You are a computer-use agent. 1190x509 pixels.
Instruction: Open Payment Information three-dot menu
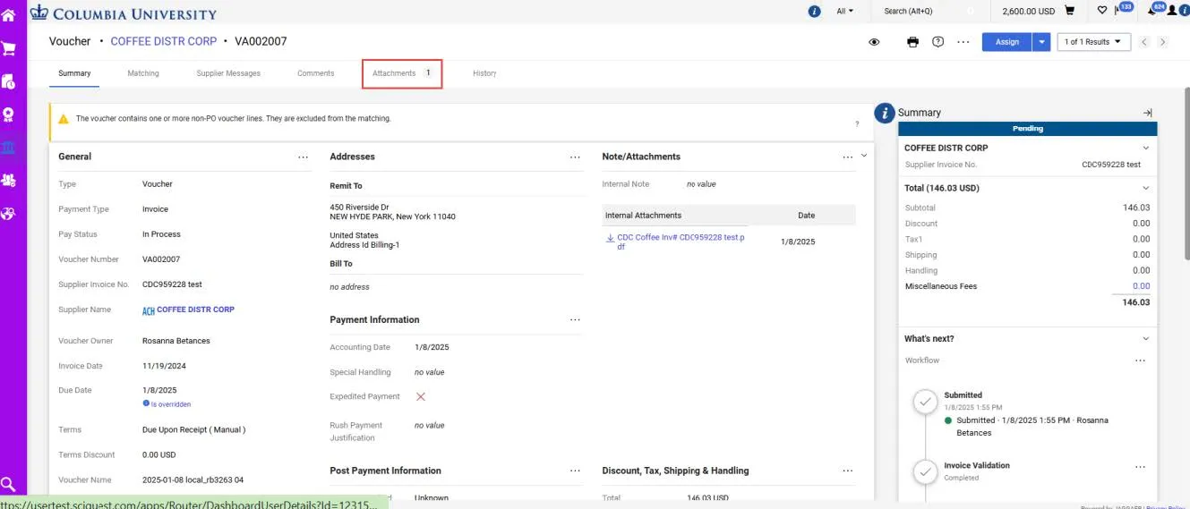coord(575,320)
